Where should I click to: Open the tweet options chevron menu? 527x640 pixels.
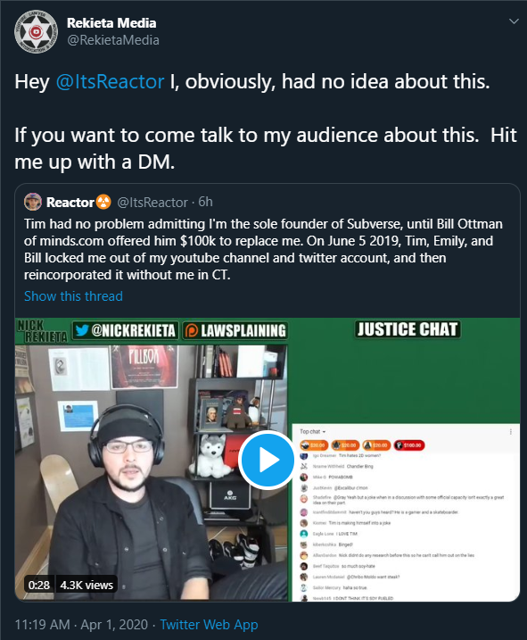514,21
